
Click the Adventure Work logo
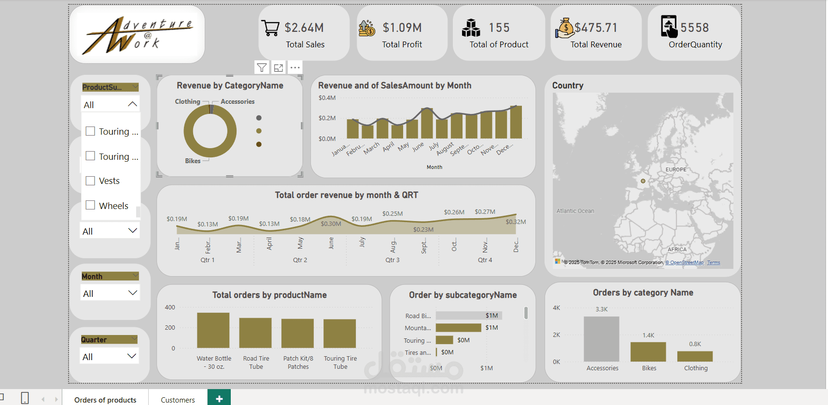(x=138, y=34)
